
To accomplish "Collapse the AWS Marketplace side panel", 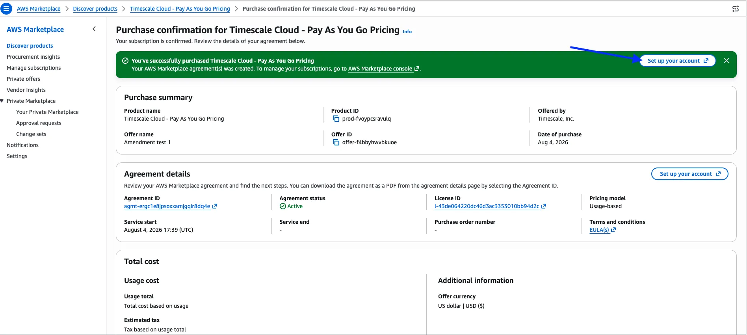I will pos(94,29).
